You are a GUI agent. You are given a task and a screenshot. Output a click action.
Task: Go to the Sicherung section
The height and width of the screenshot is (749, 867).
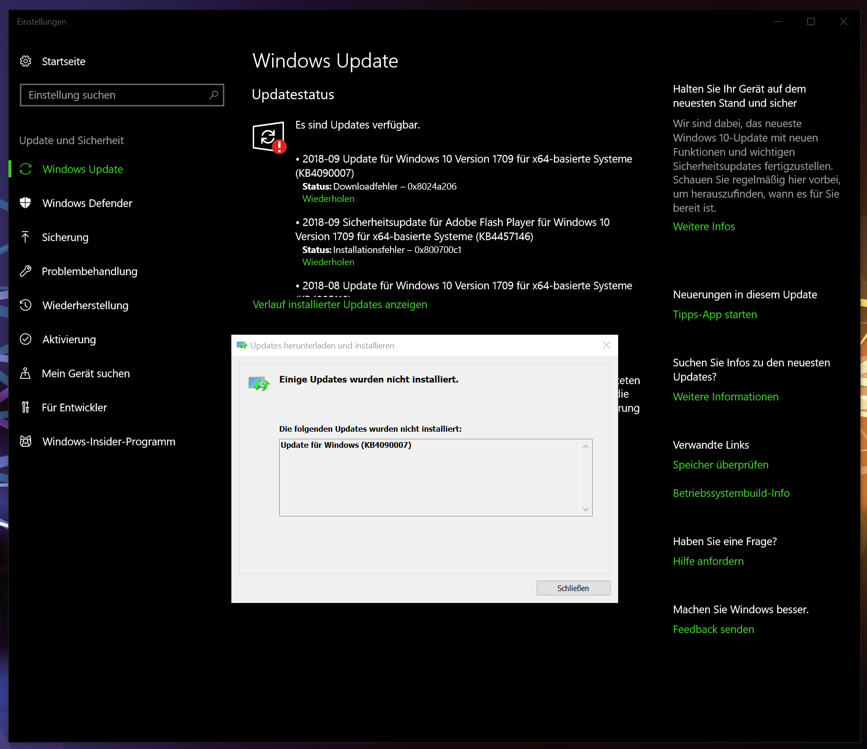65,237
